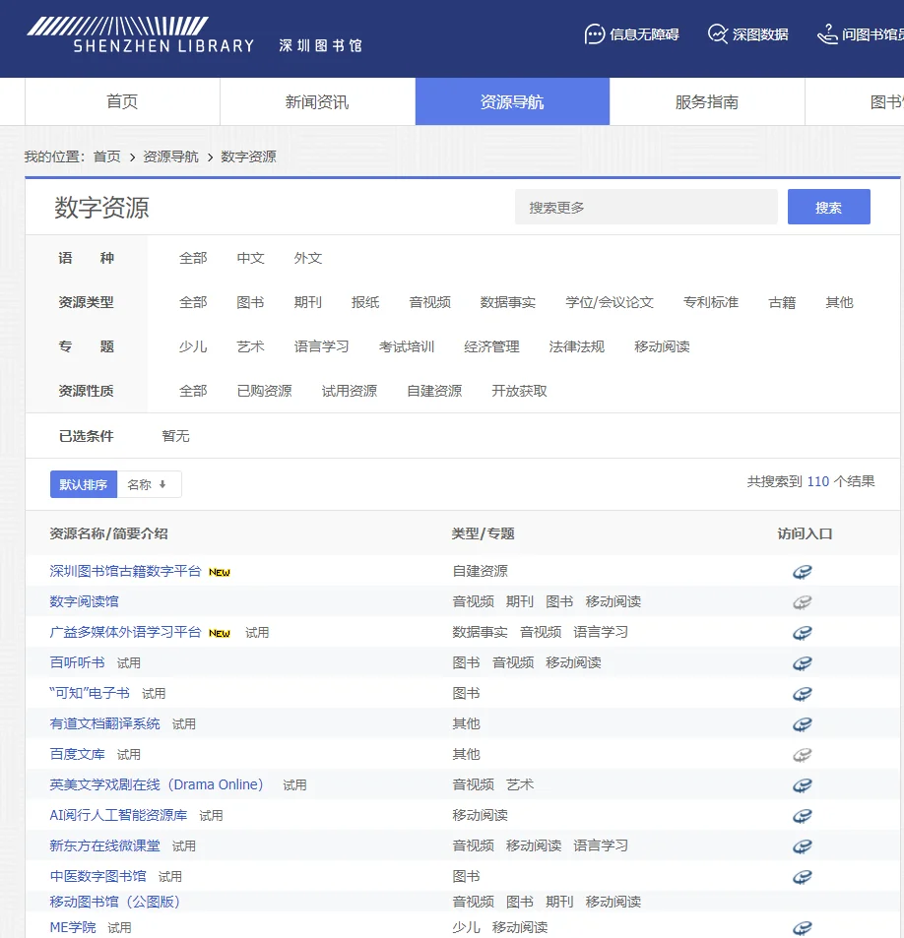The height and width of the screenshot is (938, 904).
Task: Open 英美文学戏剧在线 (Drama Online) link
Action: pyautogui.click(x=157, y=784)
